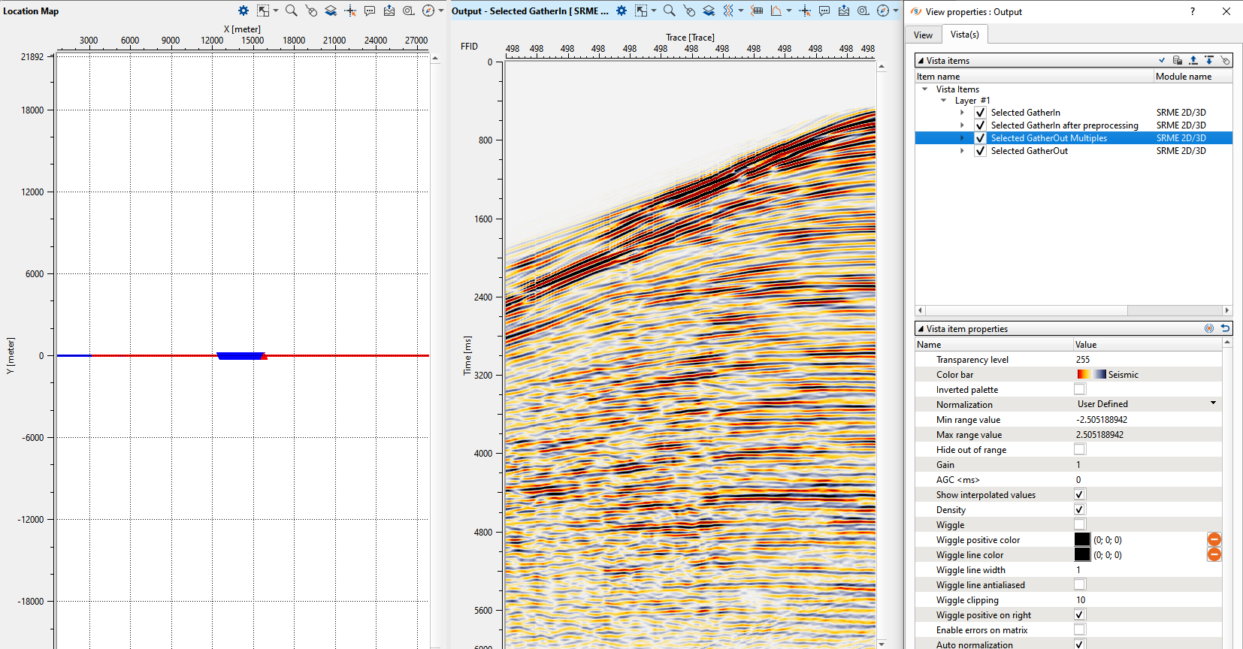Screen dimensions: 1243x649
Task: Uncheck Selected GatherOut visibility checkbox
Action: pos(980,151)
